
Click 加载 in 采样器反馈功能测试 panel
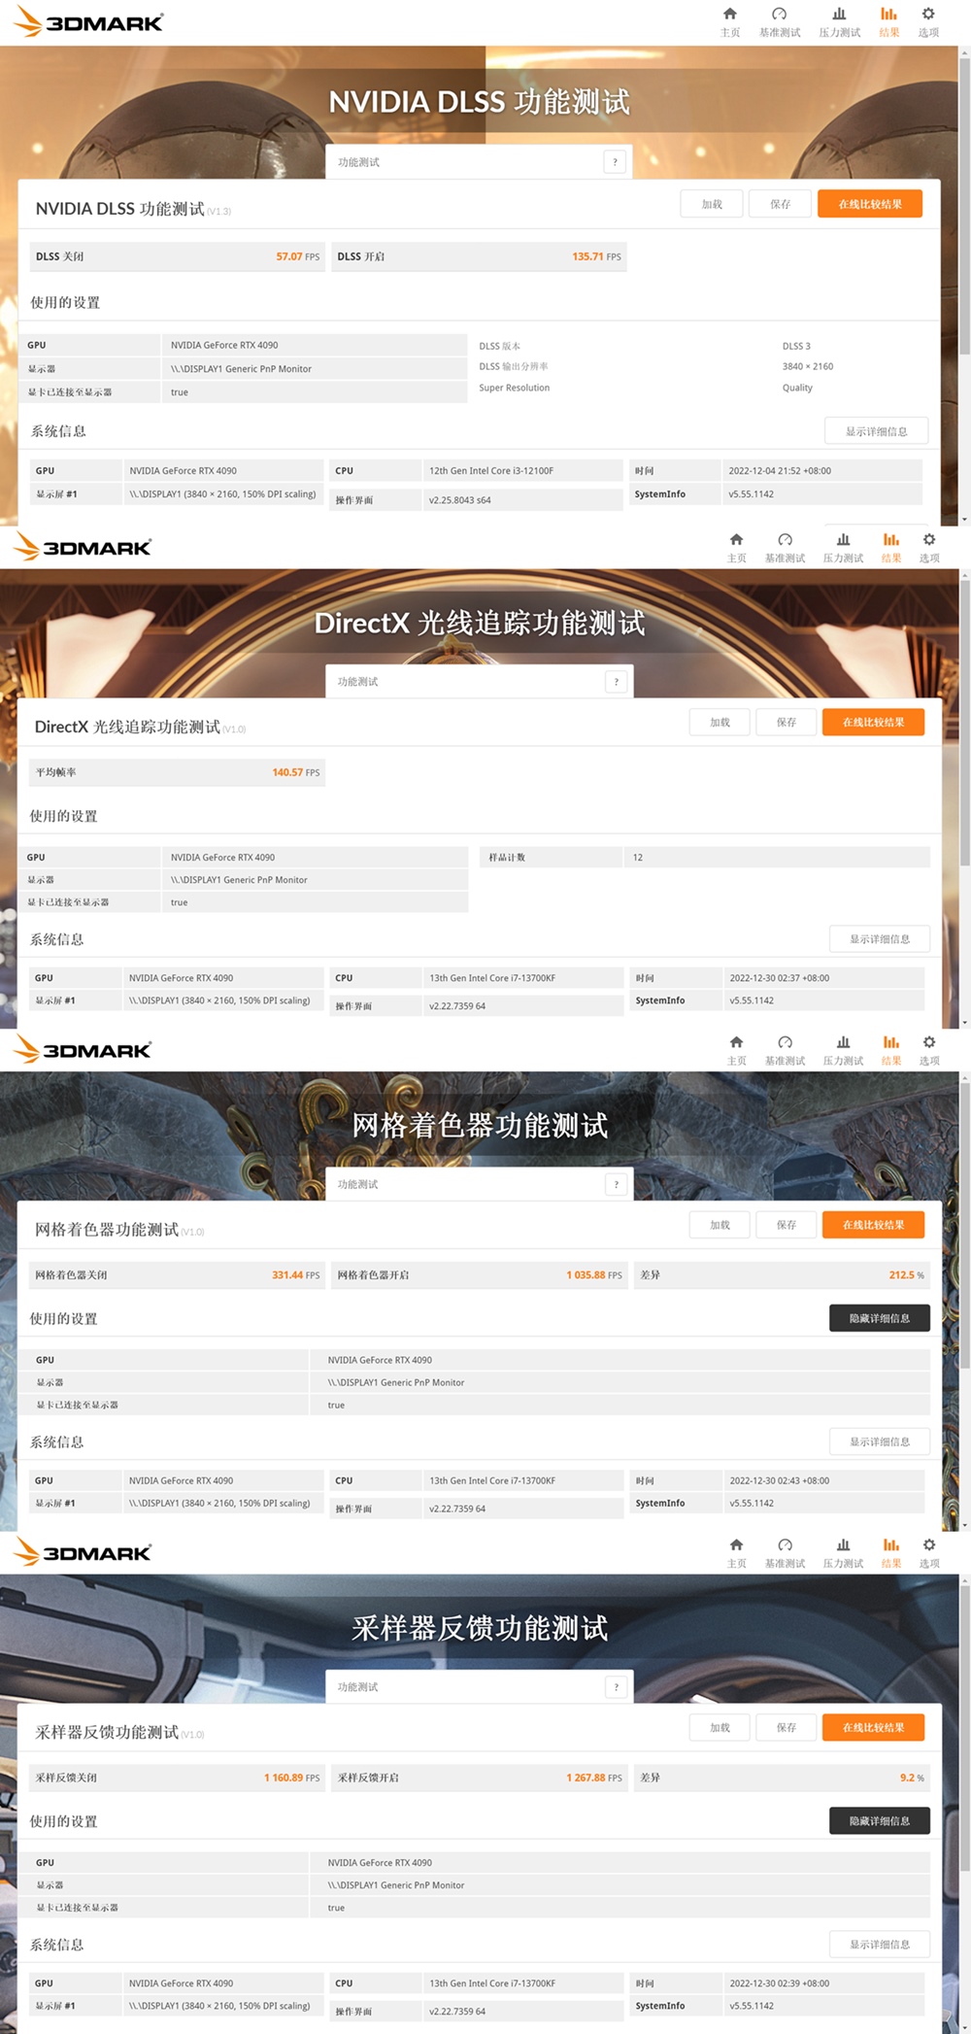point(720,1727)
